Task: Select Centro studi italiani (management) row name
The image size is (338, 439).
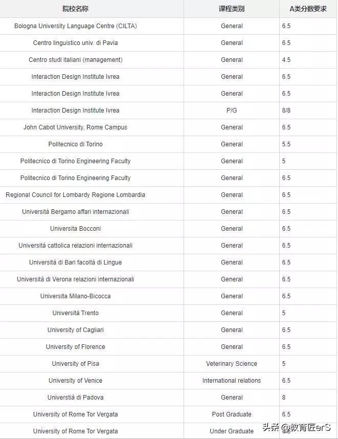Action: click(76, 60)
